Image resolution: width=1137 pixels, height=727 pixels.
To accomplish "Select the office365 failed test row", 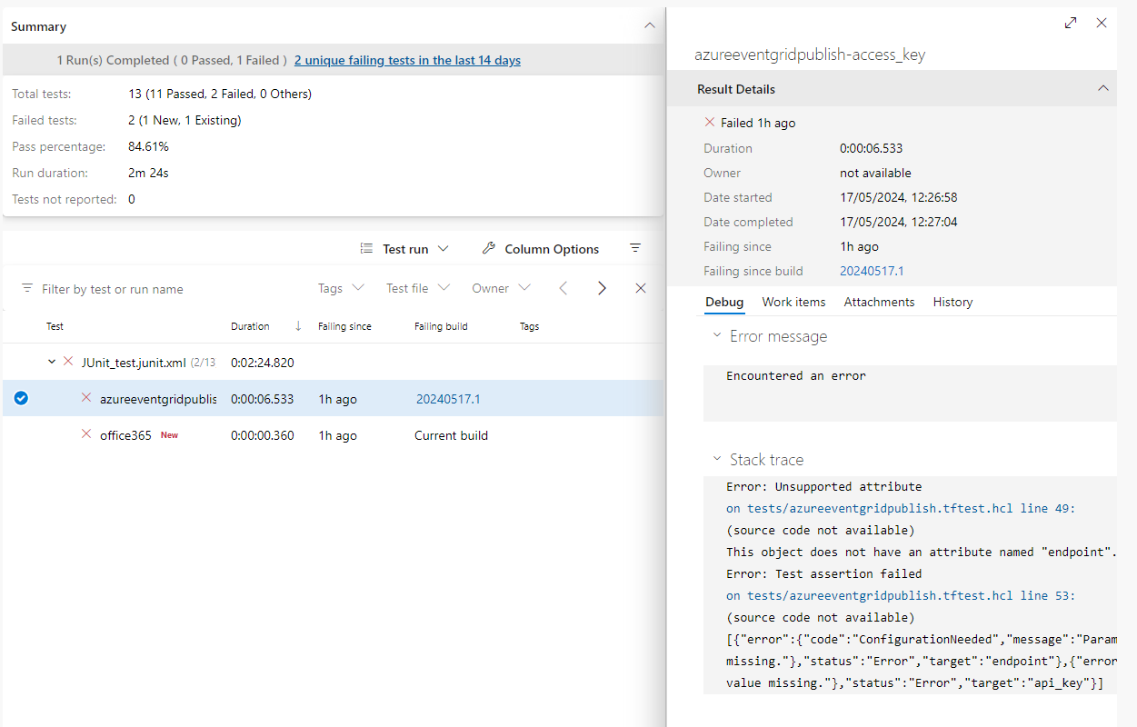I will (125, 435).
